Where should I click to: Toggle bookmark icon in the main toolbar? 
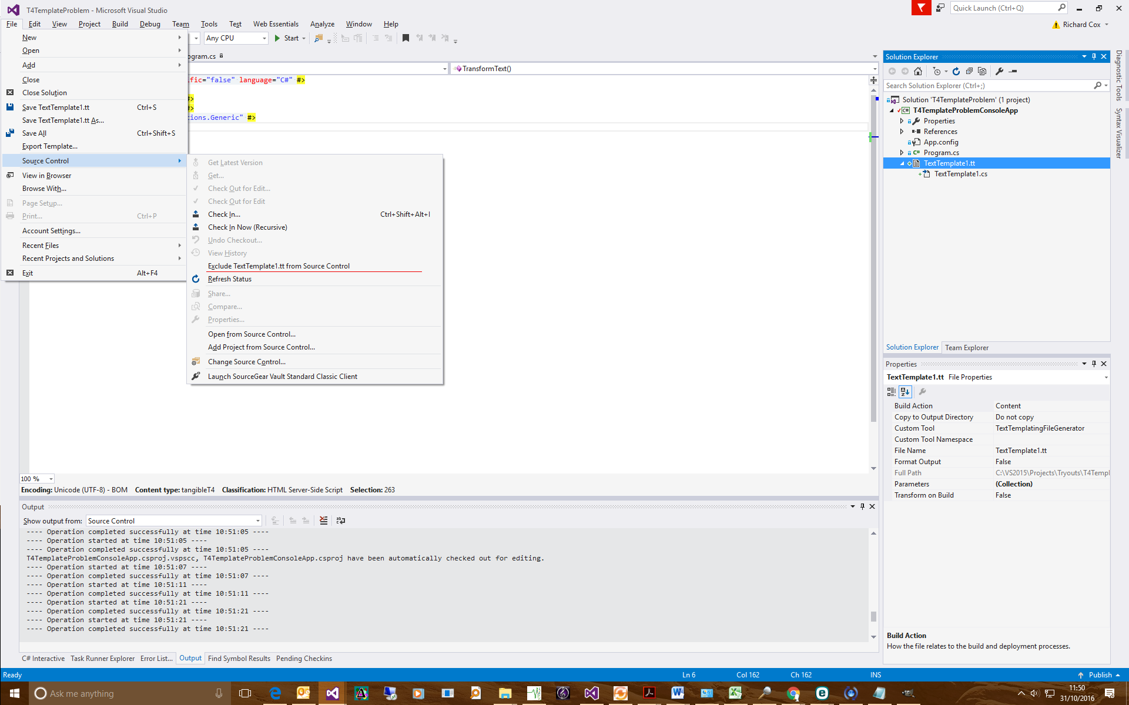[x=406, y=38]
